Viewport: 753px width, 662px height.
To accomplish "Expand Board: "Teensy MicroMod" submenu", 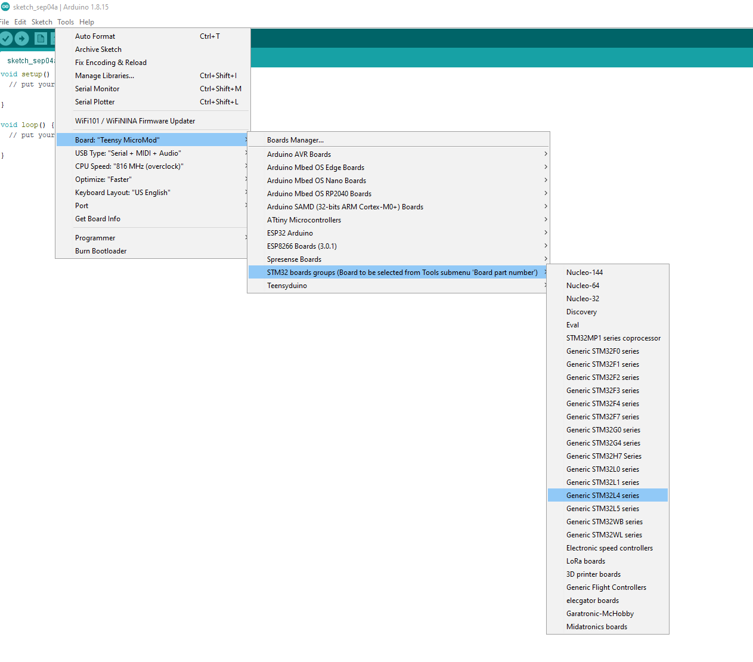I will (153, 140).
